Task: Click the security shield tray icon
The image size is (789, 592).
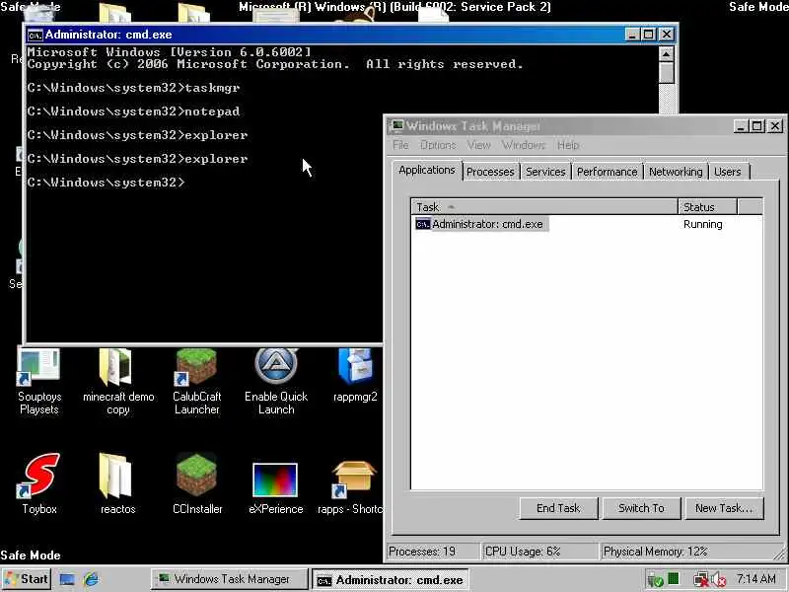Action: [655, 580]
